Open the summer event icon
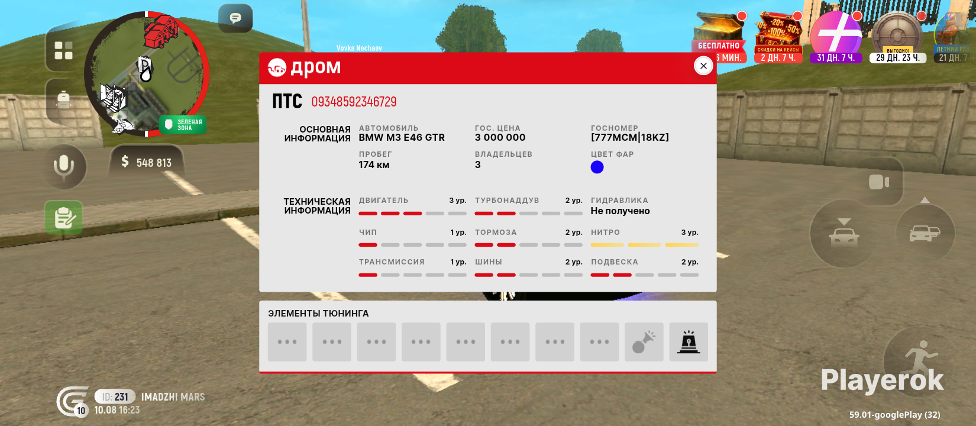The image size is (976, 426). 954,37
